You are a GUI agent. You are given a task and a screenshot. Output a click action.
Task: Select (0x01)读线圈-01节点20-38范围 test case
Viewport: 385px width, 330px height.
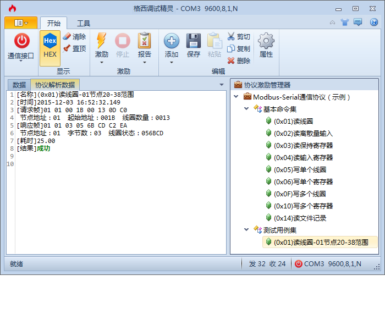click(x=320, y=242)
